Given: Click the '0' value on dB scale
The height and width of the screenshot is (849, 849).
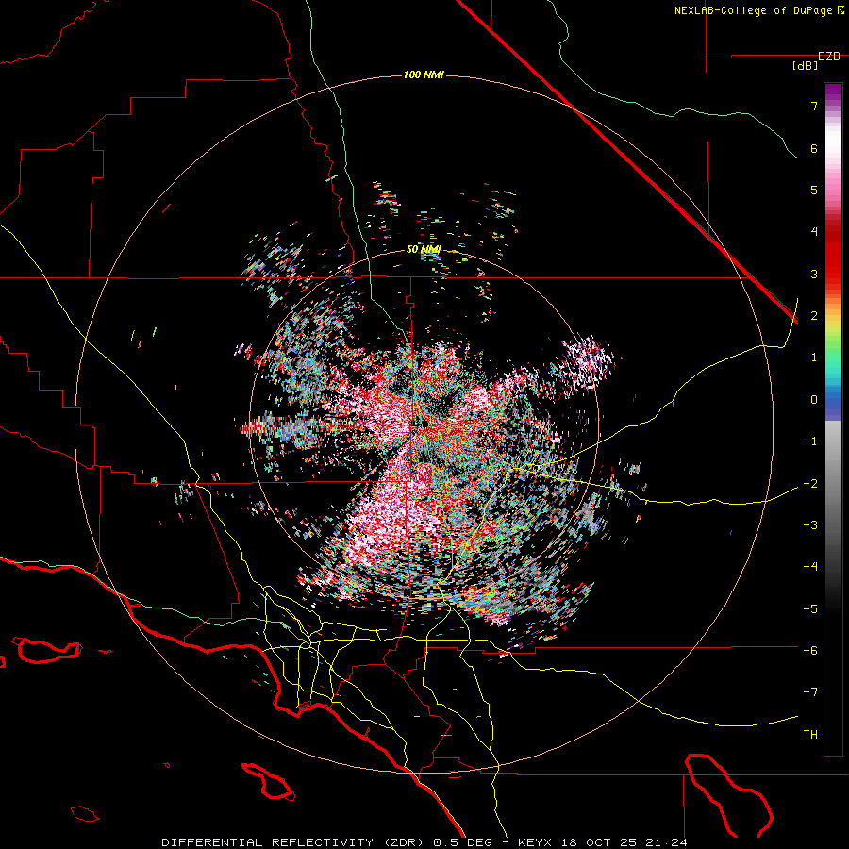Looking at the screenshot, I should 814,400.
